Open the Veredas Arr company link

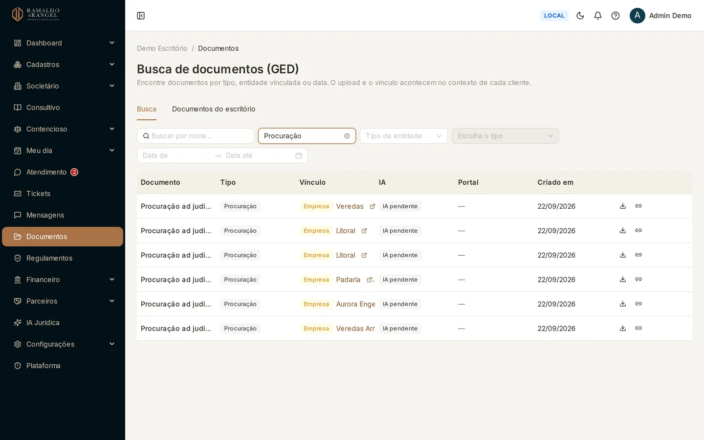click(x=355, y=329)
